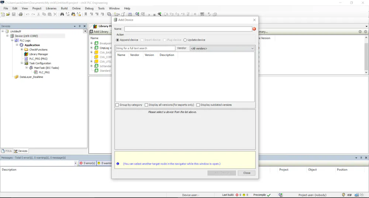Click the Login gear icon in toolbar

point(137,14)
